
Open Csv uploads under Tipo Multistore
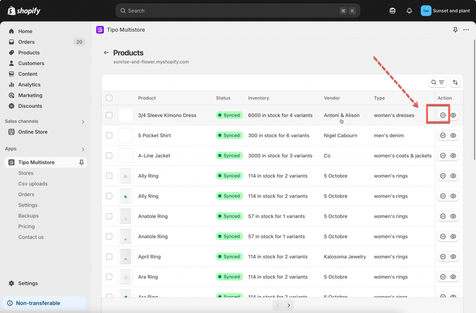point(33,184)
